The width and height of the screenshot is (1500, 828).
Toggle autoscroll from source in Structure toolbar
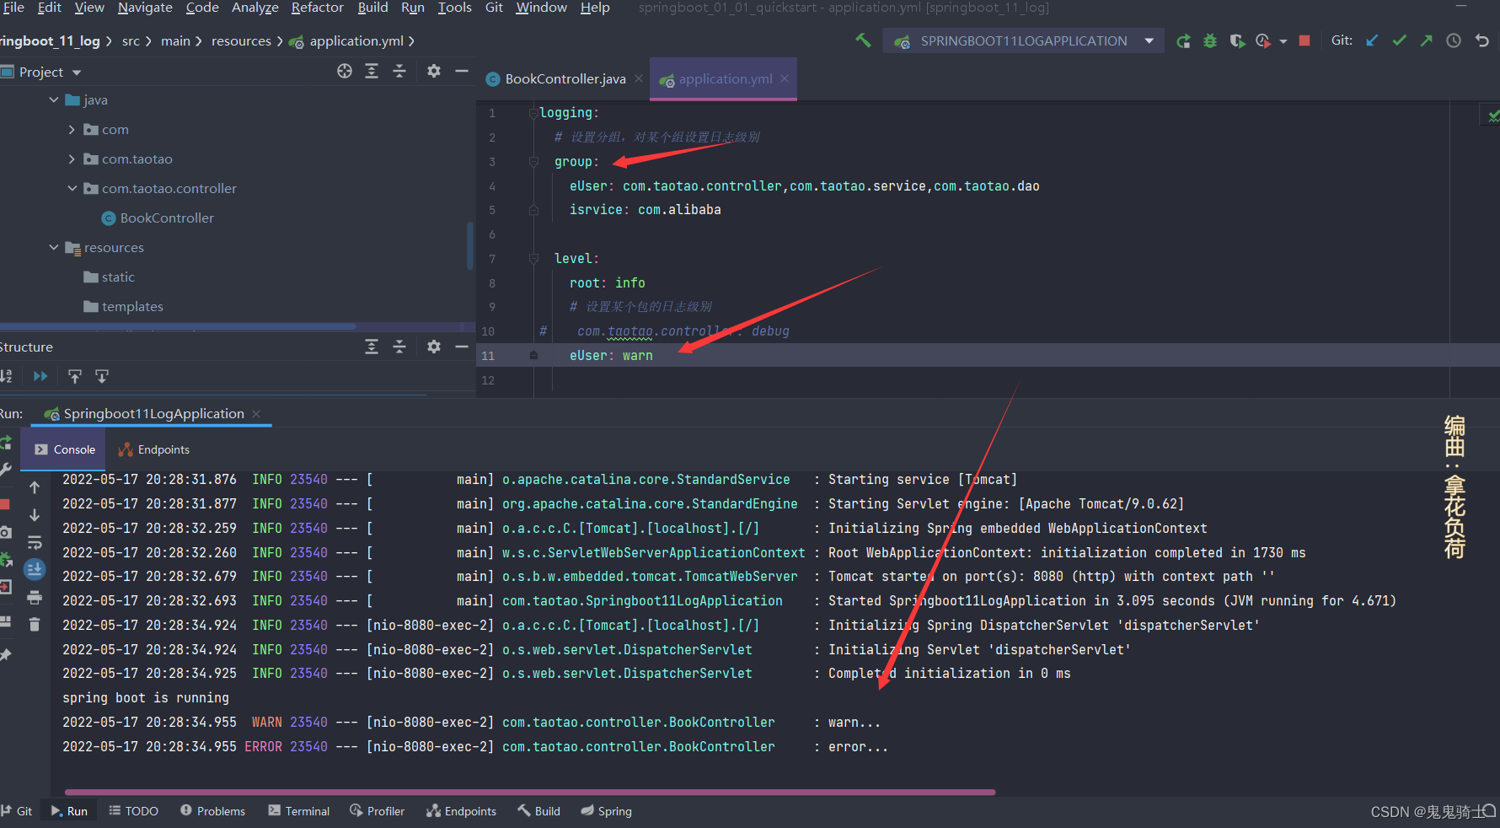click(x=102, y=376)
